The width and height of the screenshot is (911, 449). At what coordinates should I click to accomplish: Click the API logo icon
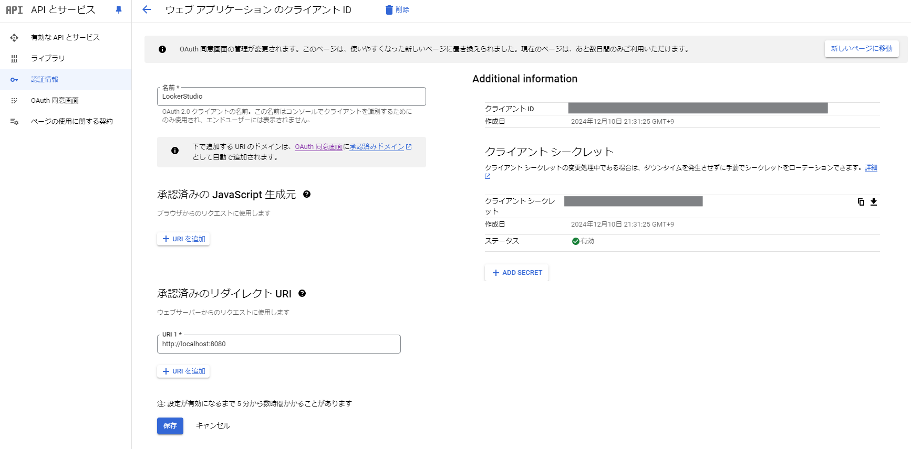pyautogui.click(x=14, y=10)
